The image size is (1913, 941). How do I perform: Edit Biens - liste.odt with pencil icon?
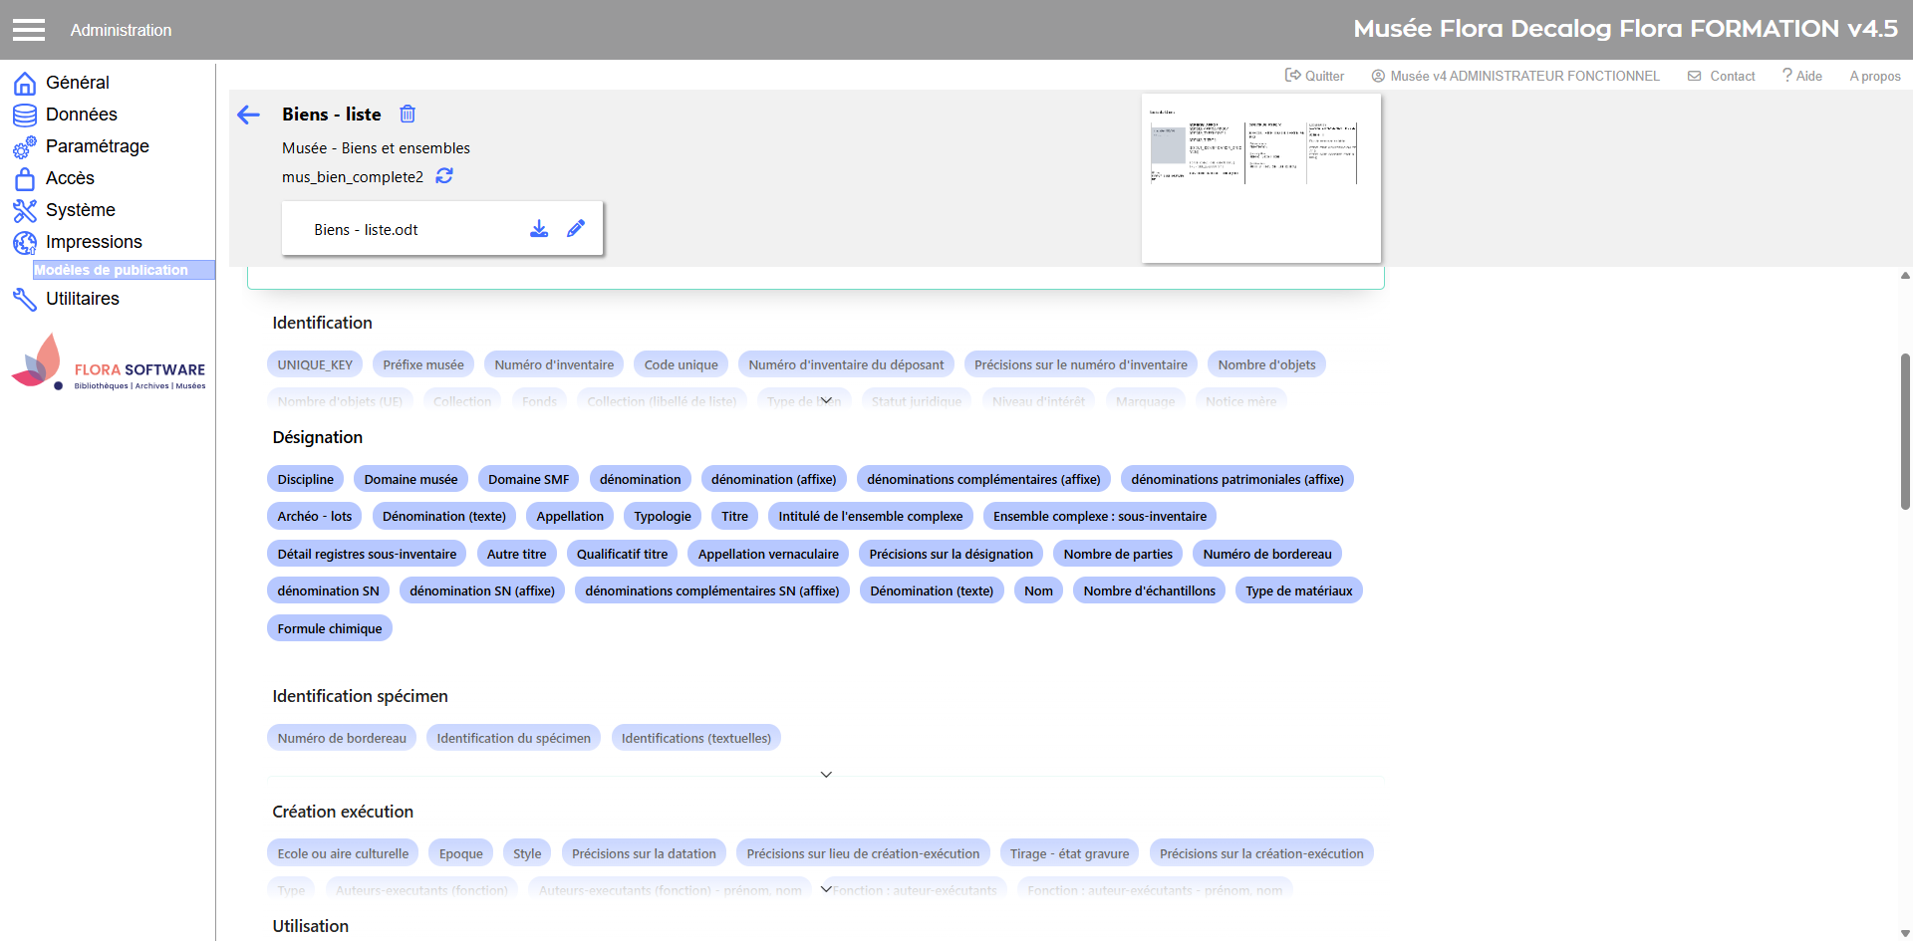pos(576,229)
